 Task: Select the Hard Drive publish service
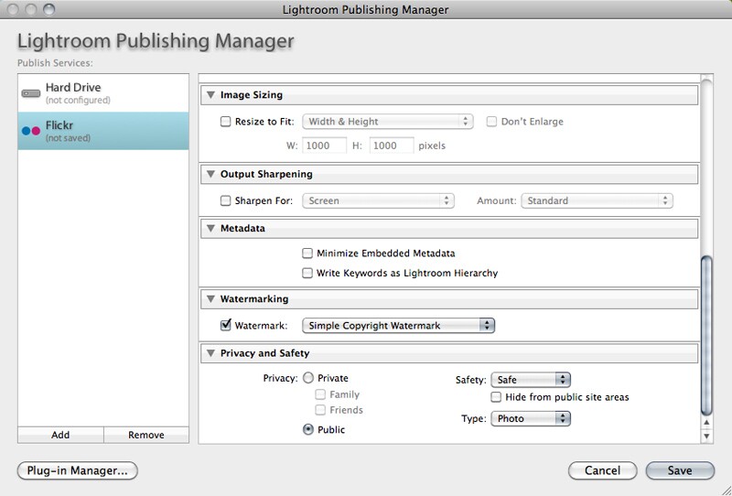(x=103, y=93)
